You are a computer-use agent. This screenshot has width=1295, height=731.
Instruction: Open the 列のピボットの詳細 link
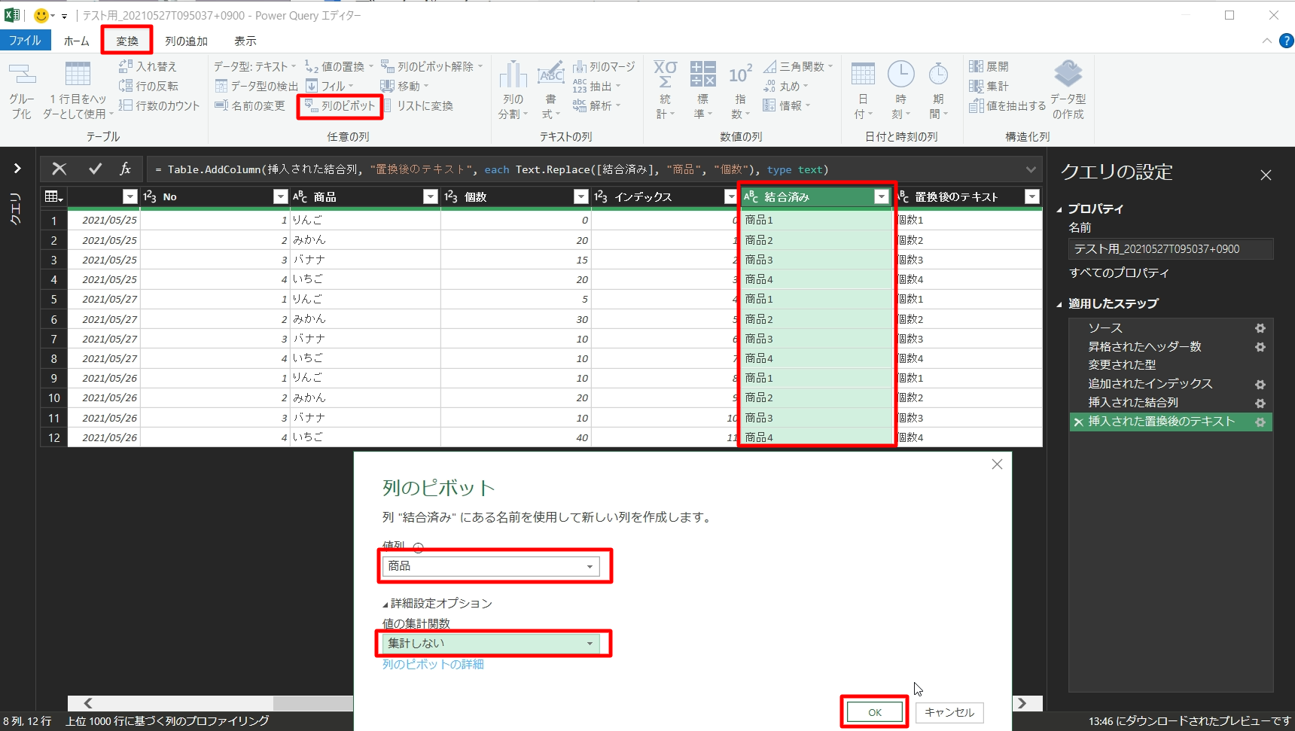click(x=433, y=664)
